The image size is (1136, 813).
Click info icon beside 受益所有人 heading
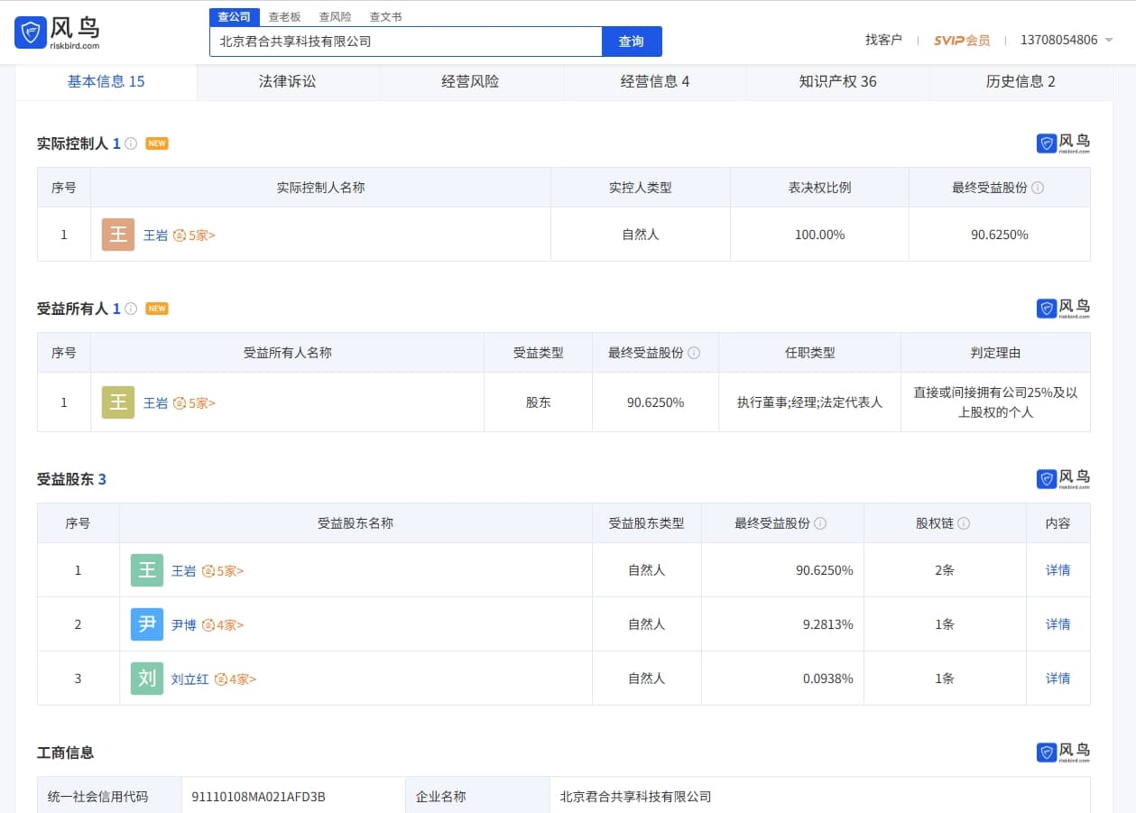point(131,309)
